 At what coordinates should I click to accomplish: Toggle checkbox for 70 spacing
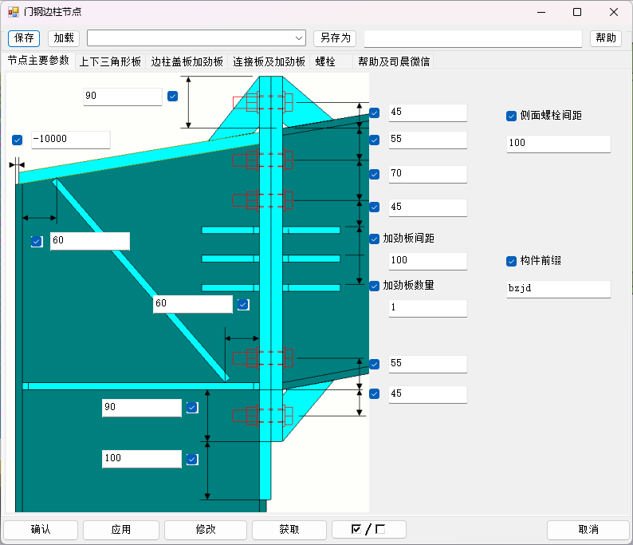click(374, 175)
